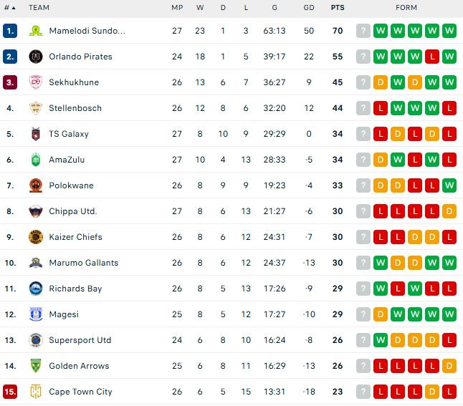463x406 pixels.
Task: Open Mamelodi Sundowns' upcoming match question mark
Action: pos(363,31)
